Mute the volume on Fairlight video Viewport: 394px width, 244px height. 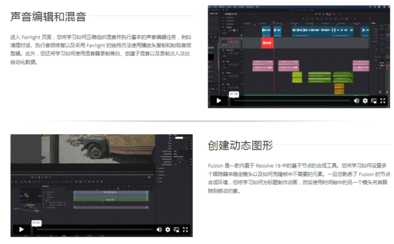pos(357,101)
